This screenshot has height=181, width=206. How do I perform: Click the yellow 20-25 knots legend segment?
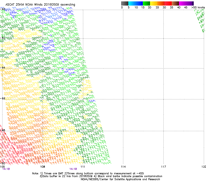coord(154,3)
